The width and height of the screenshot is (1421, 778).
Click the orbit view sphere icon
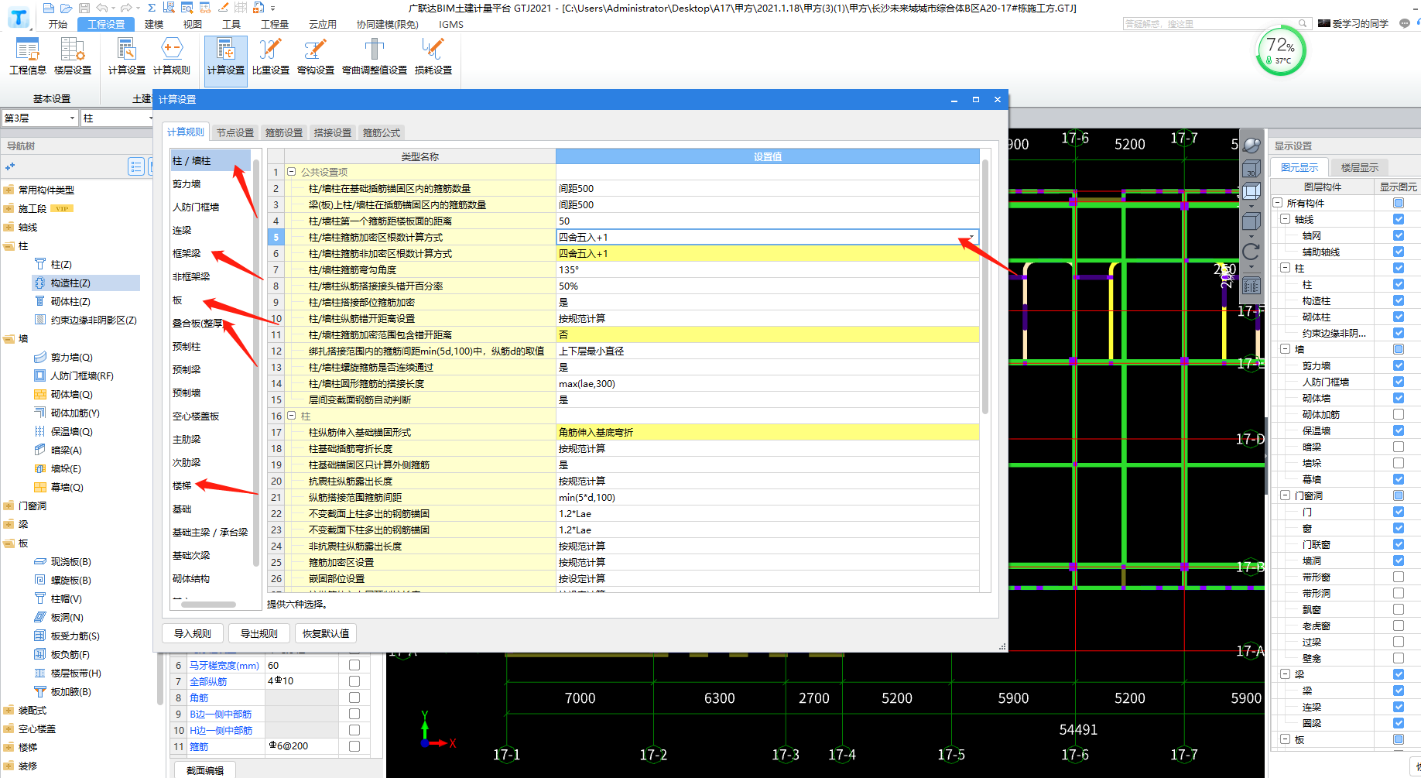1252,146
